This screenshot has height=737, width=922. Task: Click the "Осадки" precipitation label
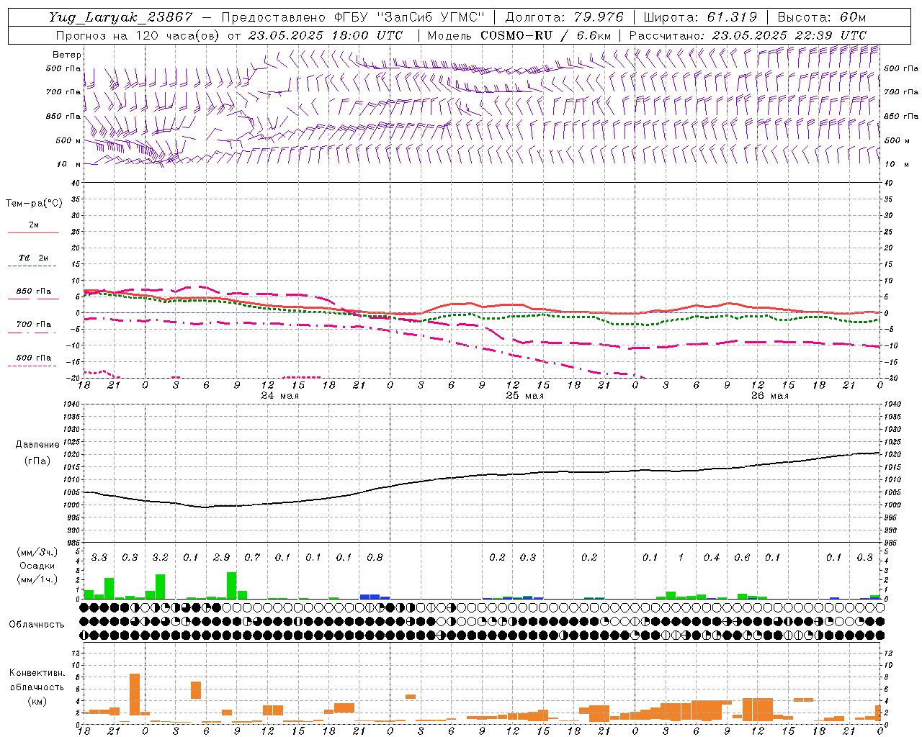[x=37, y=566]
